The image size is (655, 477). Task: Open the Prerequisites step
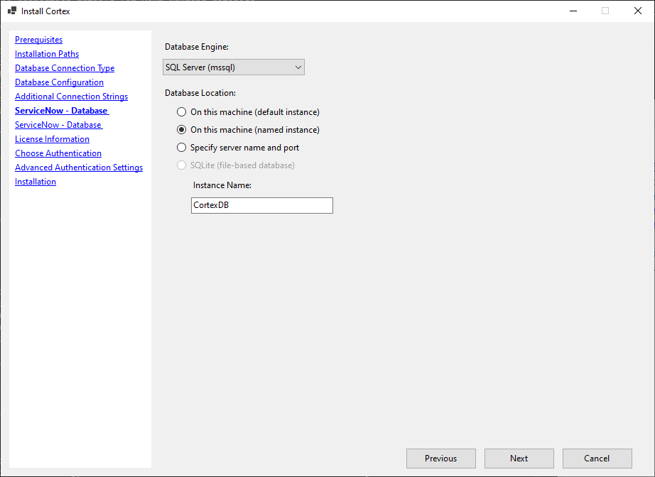[38, 39]
